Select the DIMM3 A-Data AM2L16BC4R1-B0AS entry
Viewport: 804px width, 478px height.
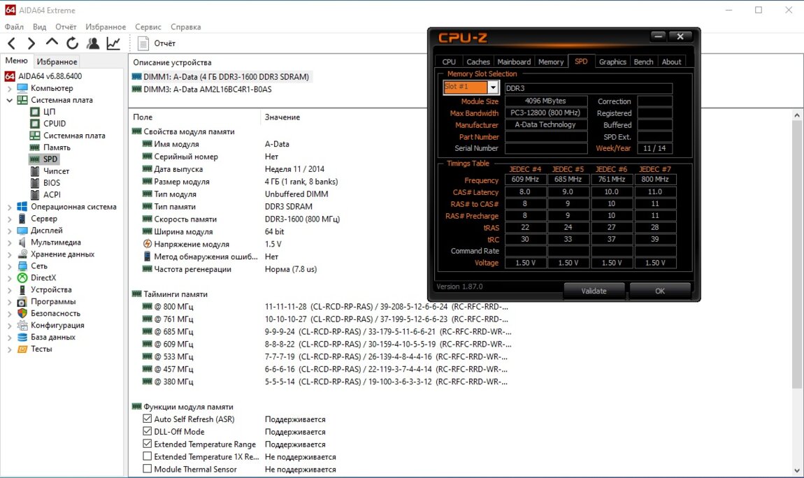coord(207,89)
